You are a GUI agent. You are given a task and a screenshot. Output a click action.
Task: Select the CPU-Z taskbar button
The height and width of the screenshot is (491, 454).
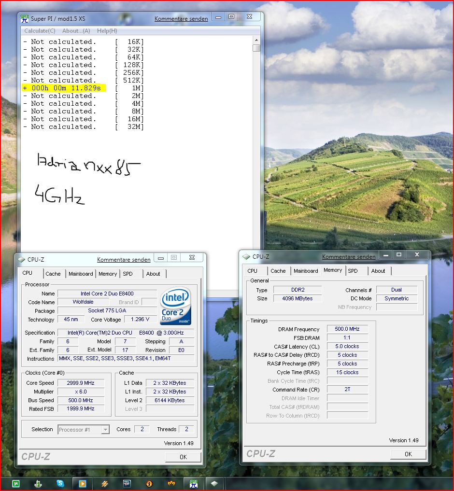(214, 483)
